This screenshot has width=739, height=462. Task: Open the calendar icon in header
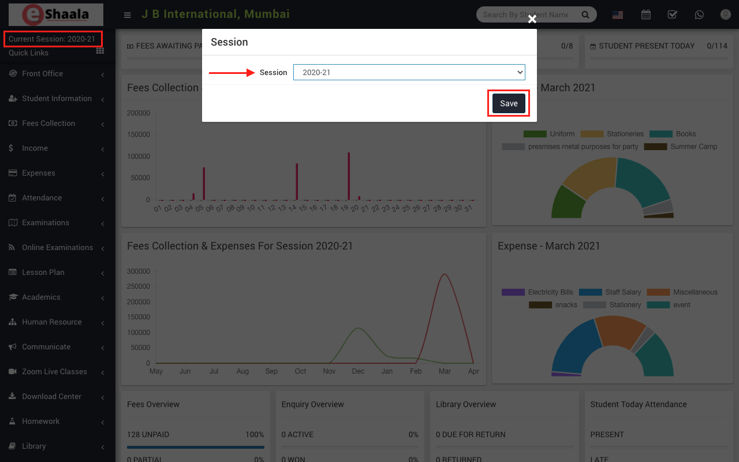point(646,15)
